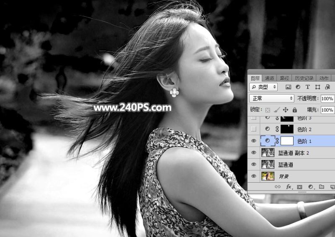
Task: Click the 蓝通道 副本 2 layer thumbnail
Action: [268, 152]
